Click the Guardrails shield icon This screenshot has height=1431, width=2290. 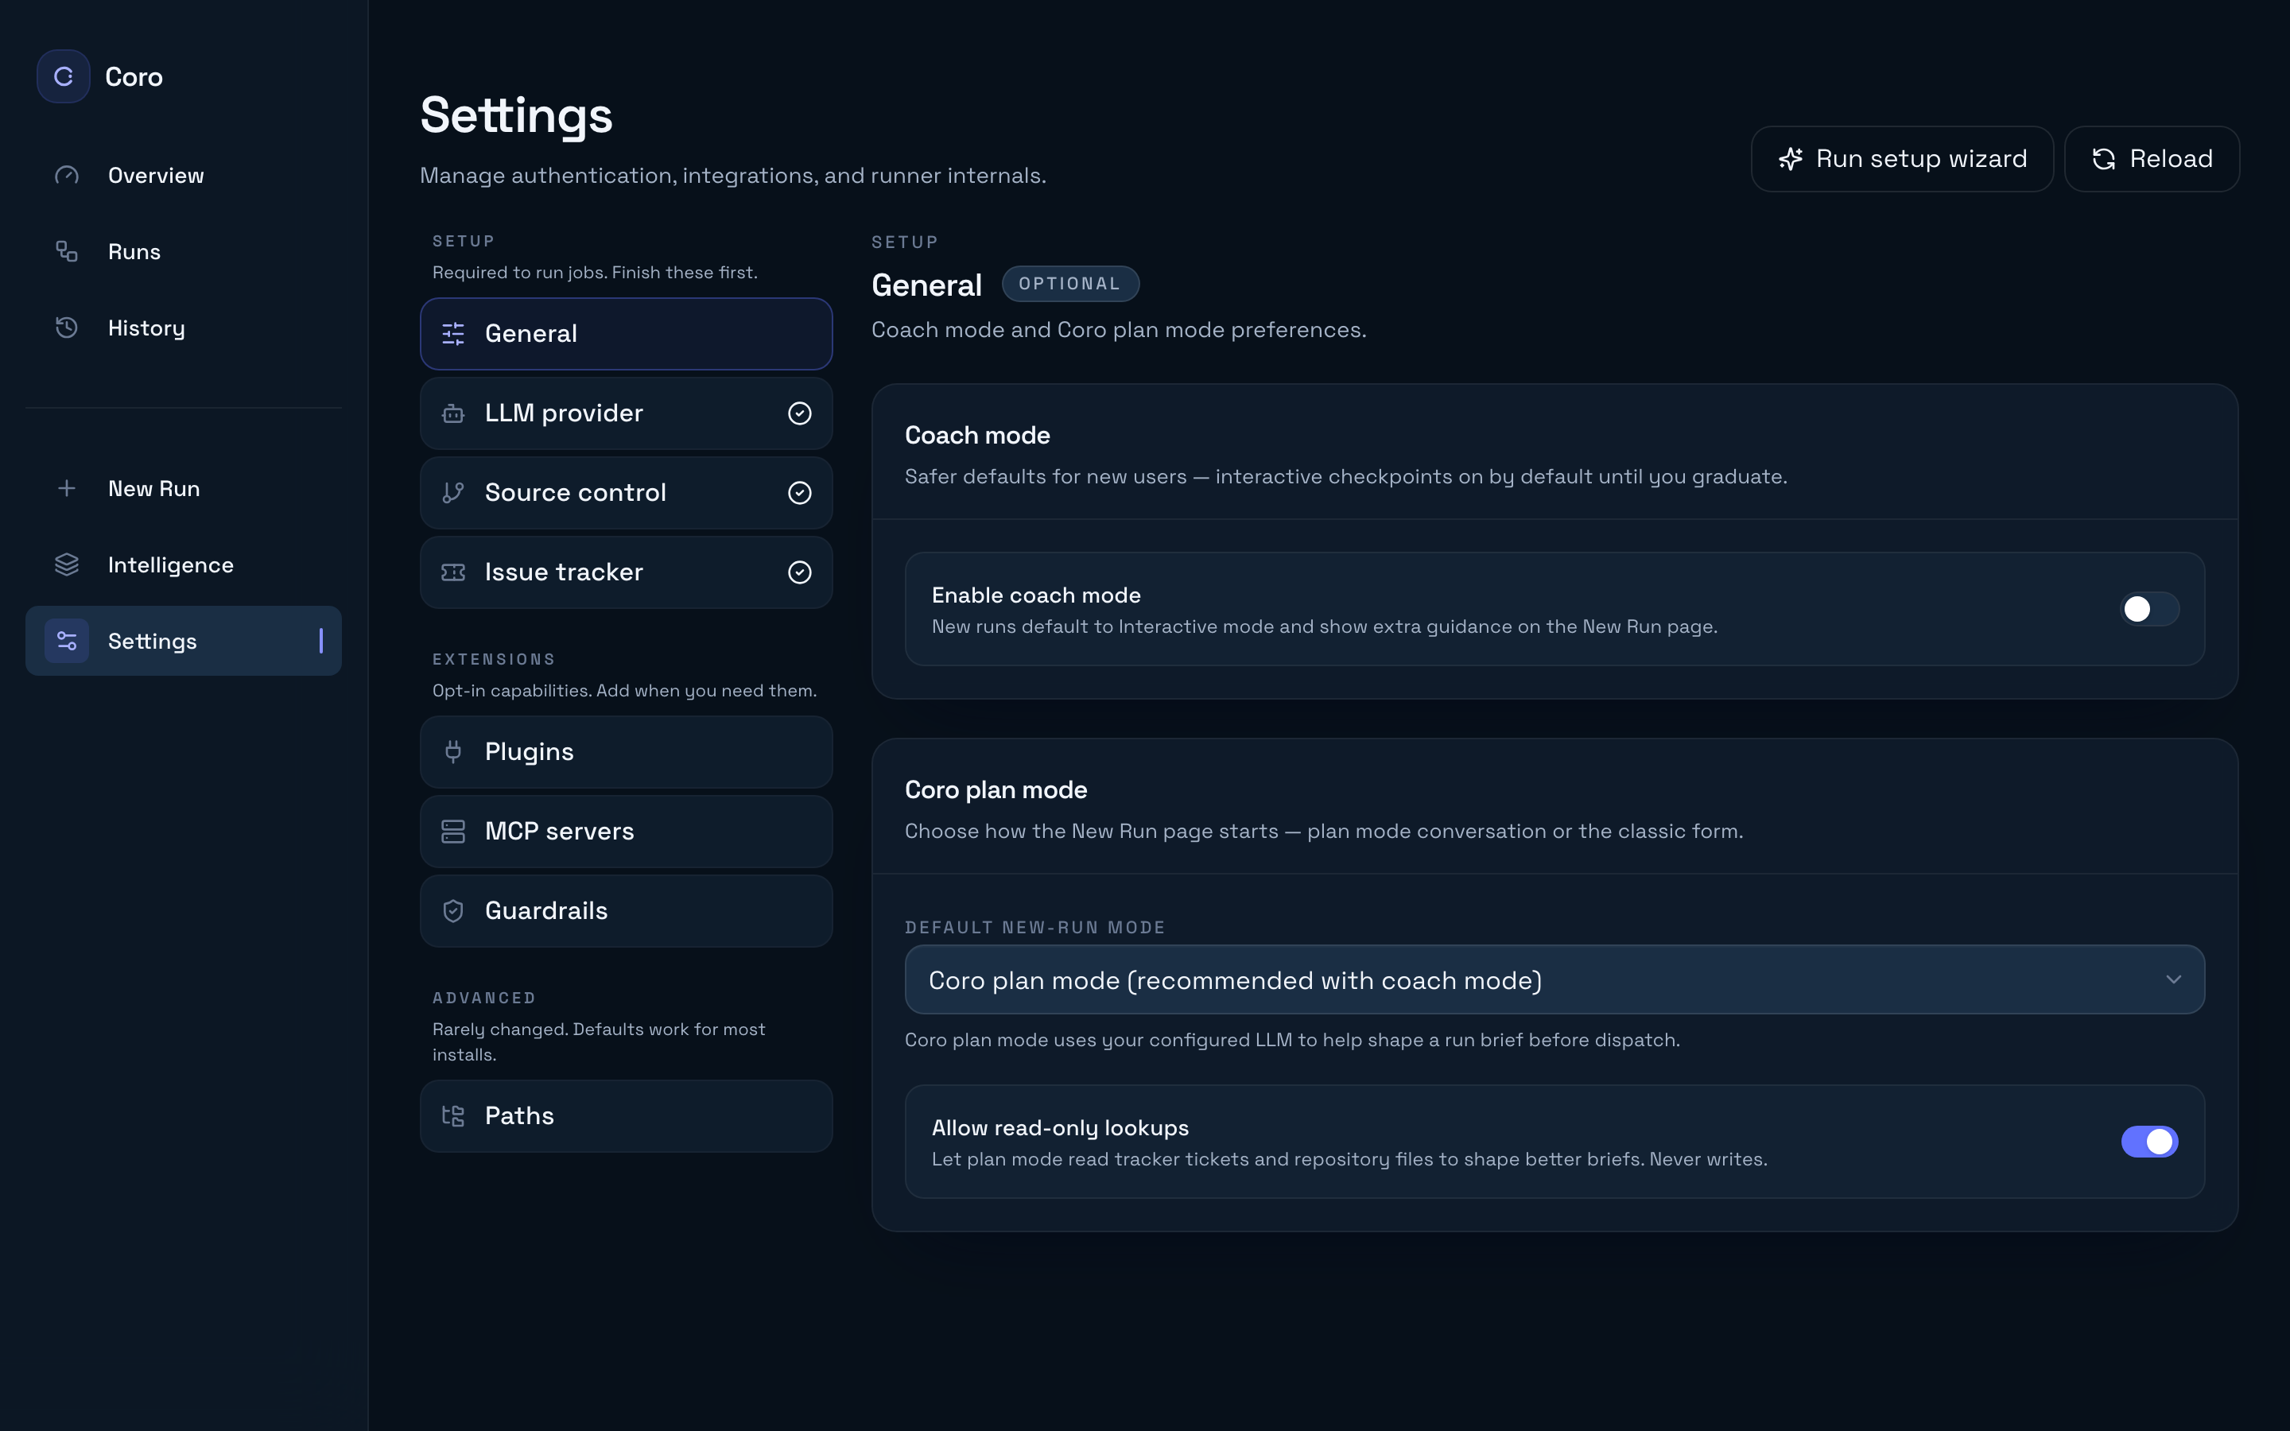pyautogui.click(x=453, y=910)
